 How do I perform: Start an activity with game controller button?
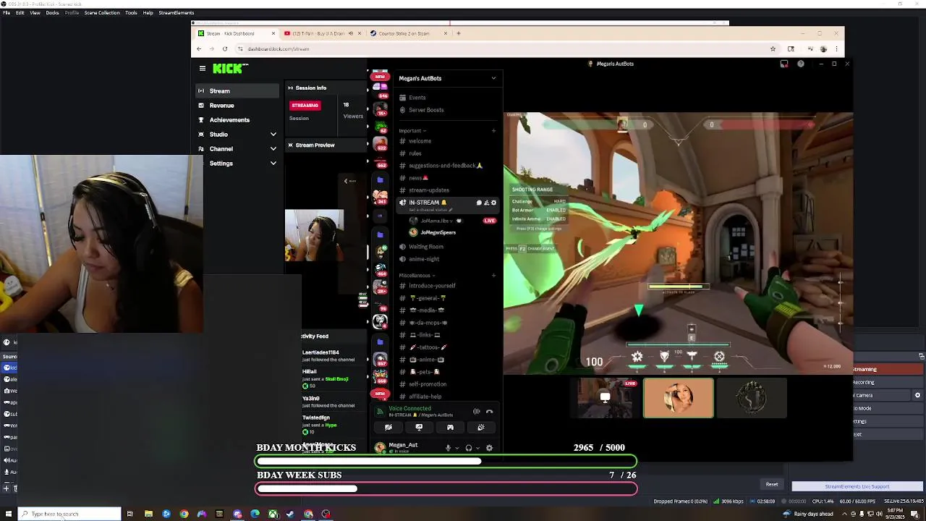tap(450, 428)
